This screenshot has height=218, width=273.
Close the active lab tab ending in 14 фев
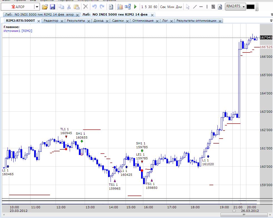152,15
